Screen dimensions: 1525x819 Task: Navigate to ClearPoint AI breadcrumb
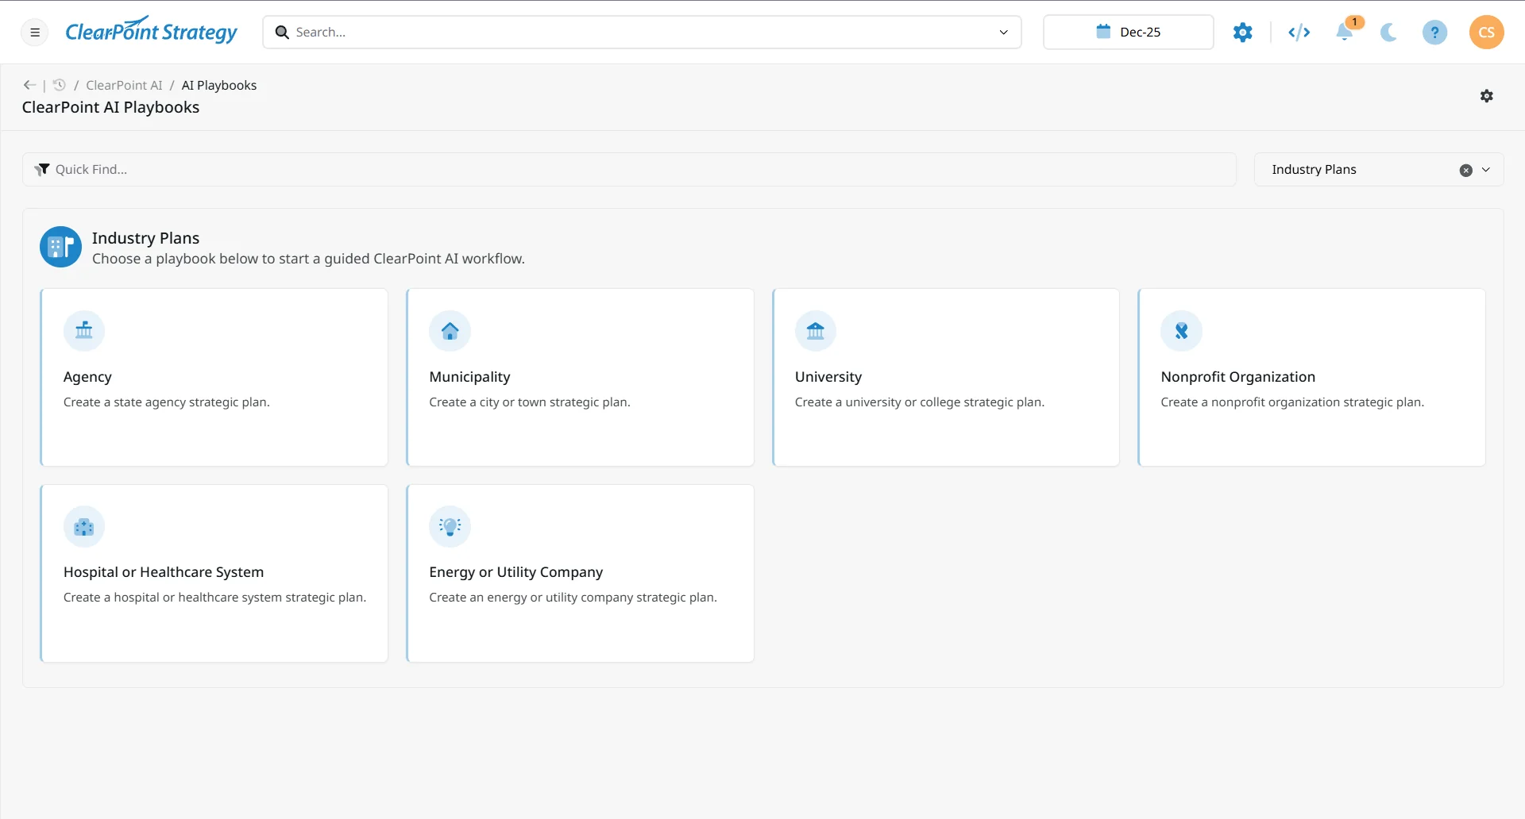(x=124, y=85)
